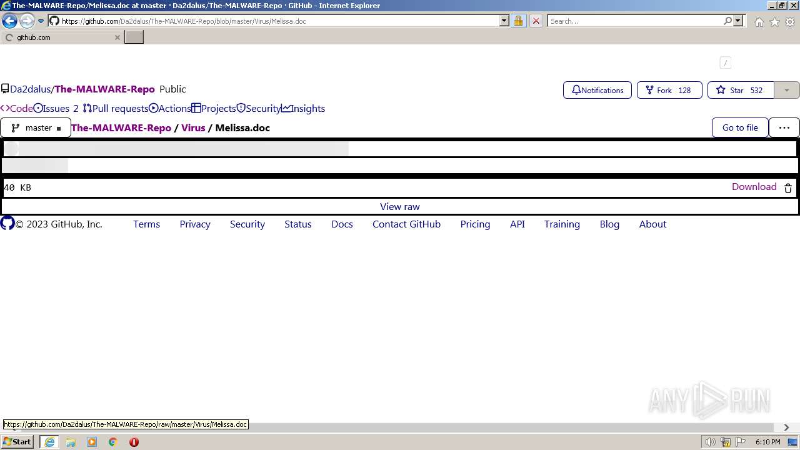Open a new blank tab
This screenshot has height=450, width=800.
(134, 37)
